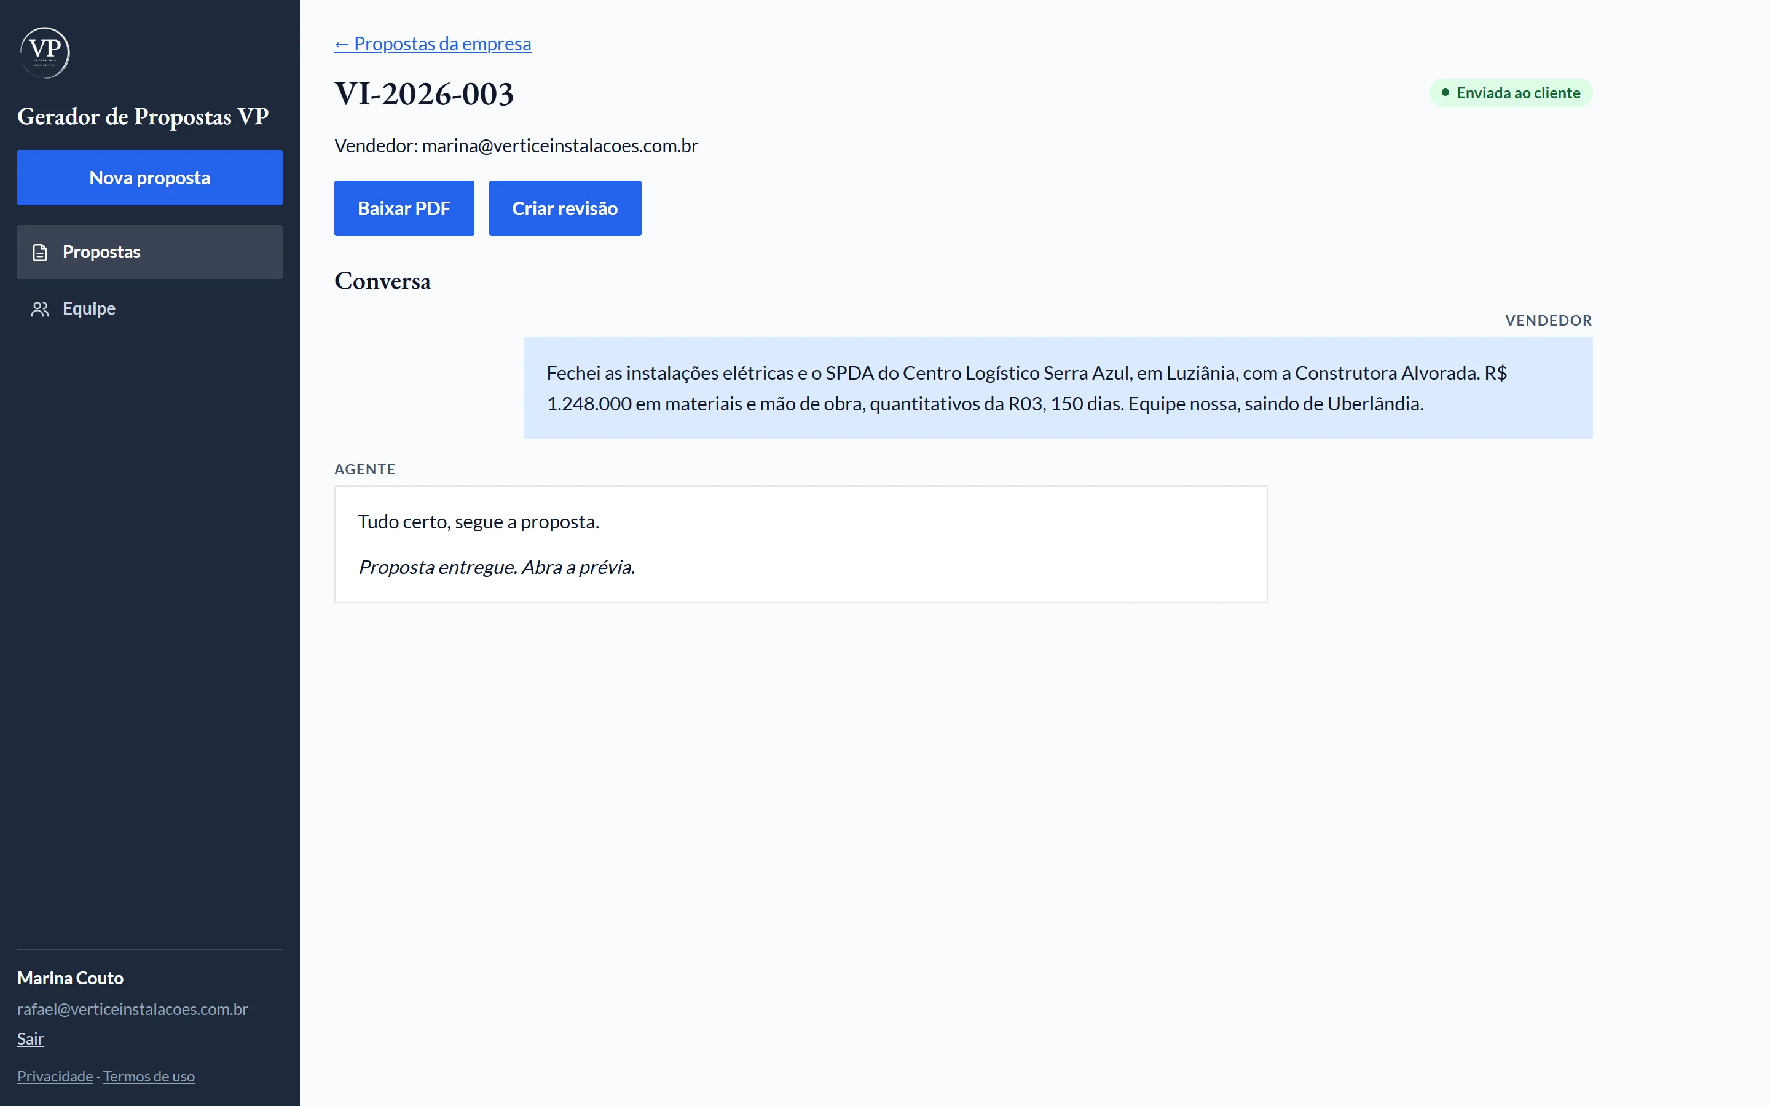
Task: Open the Privacidade link
Action: 55,1076
